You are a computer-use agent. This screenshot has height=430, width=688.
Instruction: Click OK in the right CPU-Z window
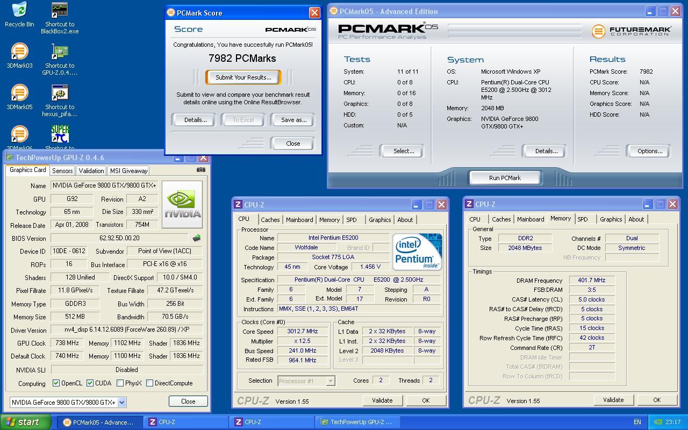point(656,400)
